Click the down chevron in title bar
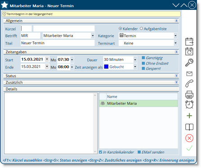The image size is (201, 168). (176, 5)
